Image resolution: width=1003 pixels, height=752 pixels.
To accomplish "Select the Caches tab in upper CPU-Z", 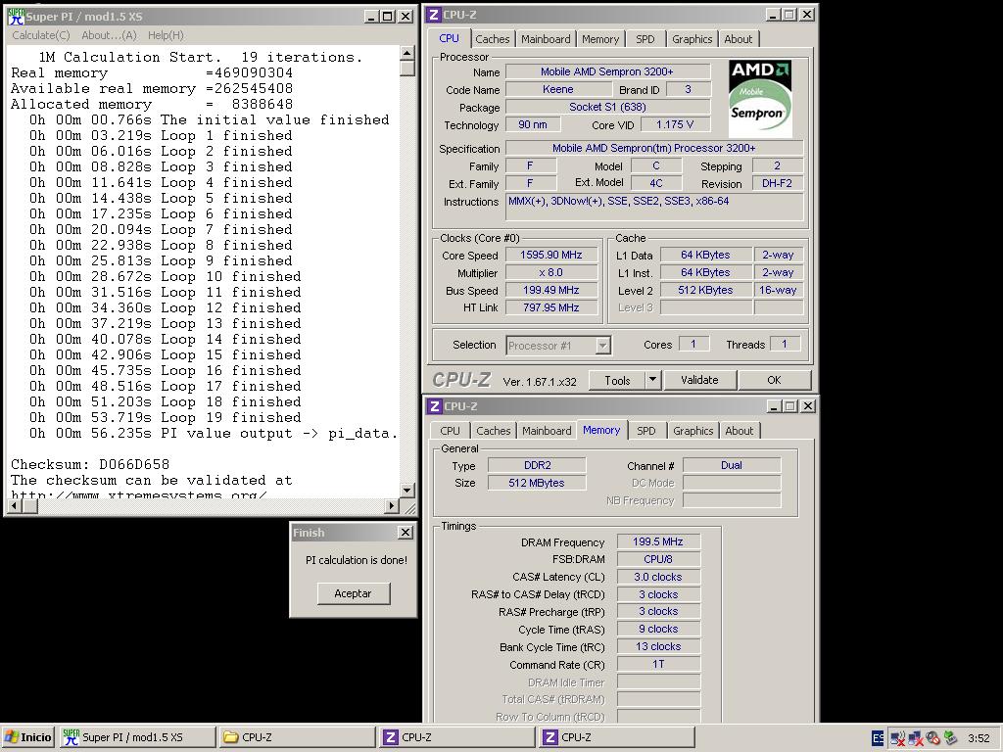I will click(492, 39).
